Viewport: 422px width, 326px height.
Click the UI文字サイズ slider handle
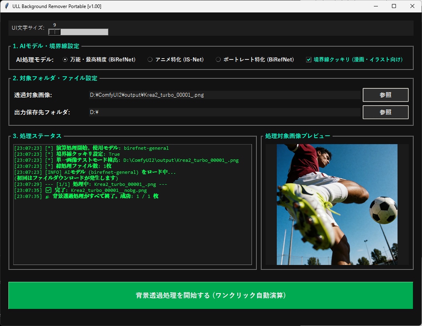point(55,32)
